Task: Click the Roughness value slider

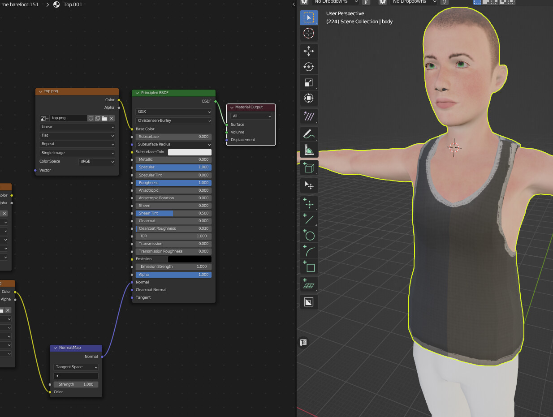Action: (x=174, y=183)
